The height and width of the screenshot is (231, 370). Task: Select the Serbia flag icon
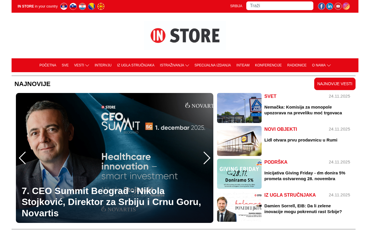tap(64, 6)
